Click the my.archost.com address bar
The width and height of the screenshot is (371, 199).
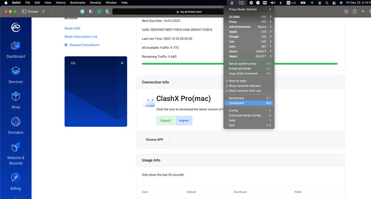(x=189, y=12)
